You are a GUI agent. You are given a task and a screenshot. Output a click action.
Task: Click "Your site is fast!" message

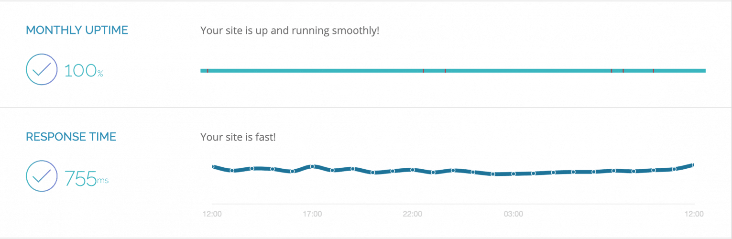coord(238,137)
